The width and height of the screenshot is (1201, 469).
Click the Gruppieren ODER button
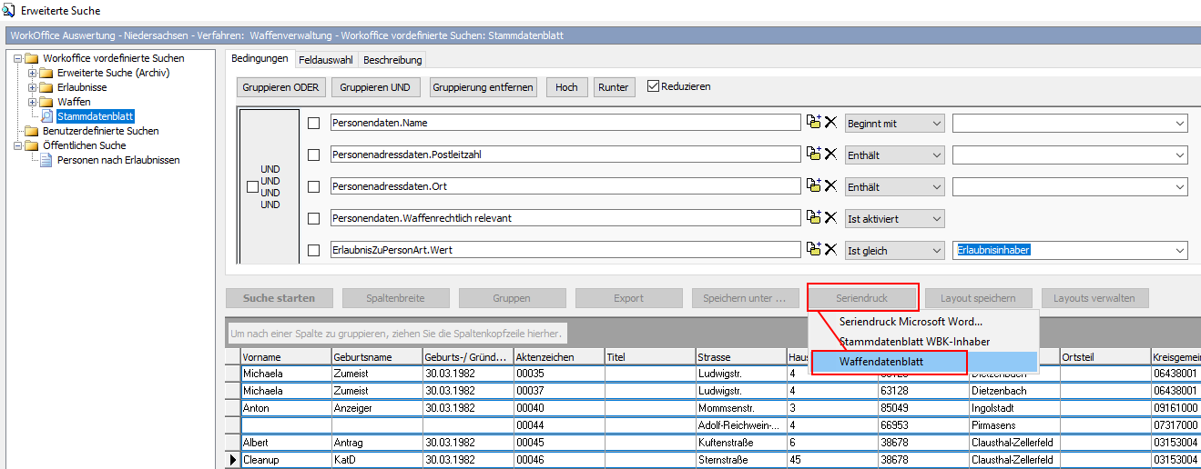(280, 87)
